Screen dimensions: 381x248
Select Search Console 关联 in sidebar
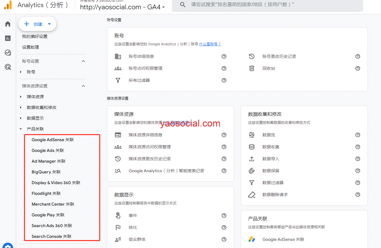pyautogui.click(x=51, y=236)
